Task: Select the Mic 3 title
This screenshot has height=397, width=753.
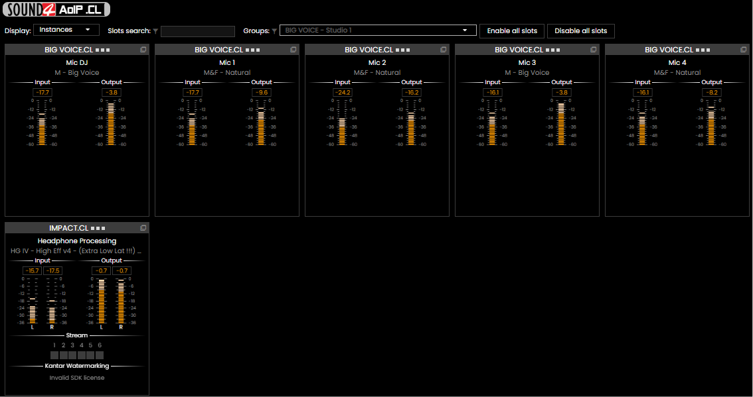Action: point(527,62)
